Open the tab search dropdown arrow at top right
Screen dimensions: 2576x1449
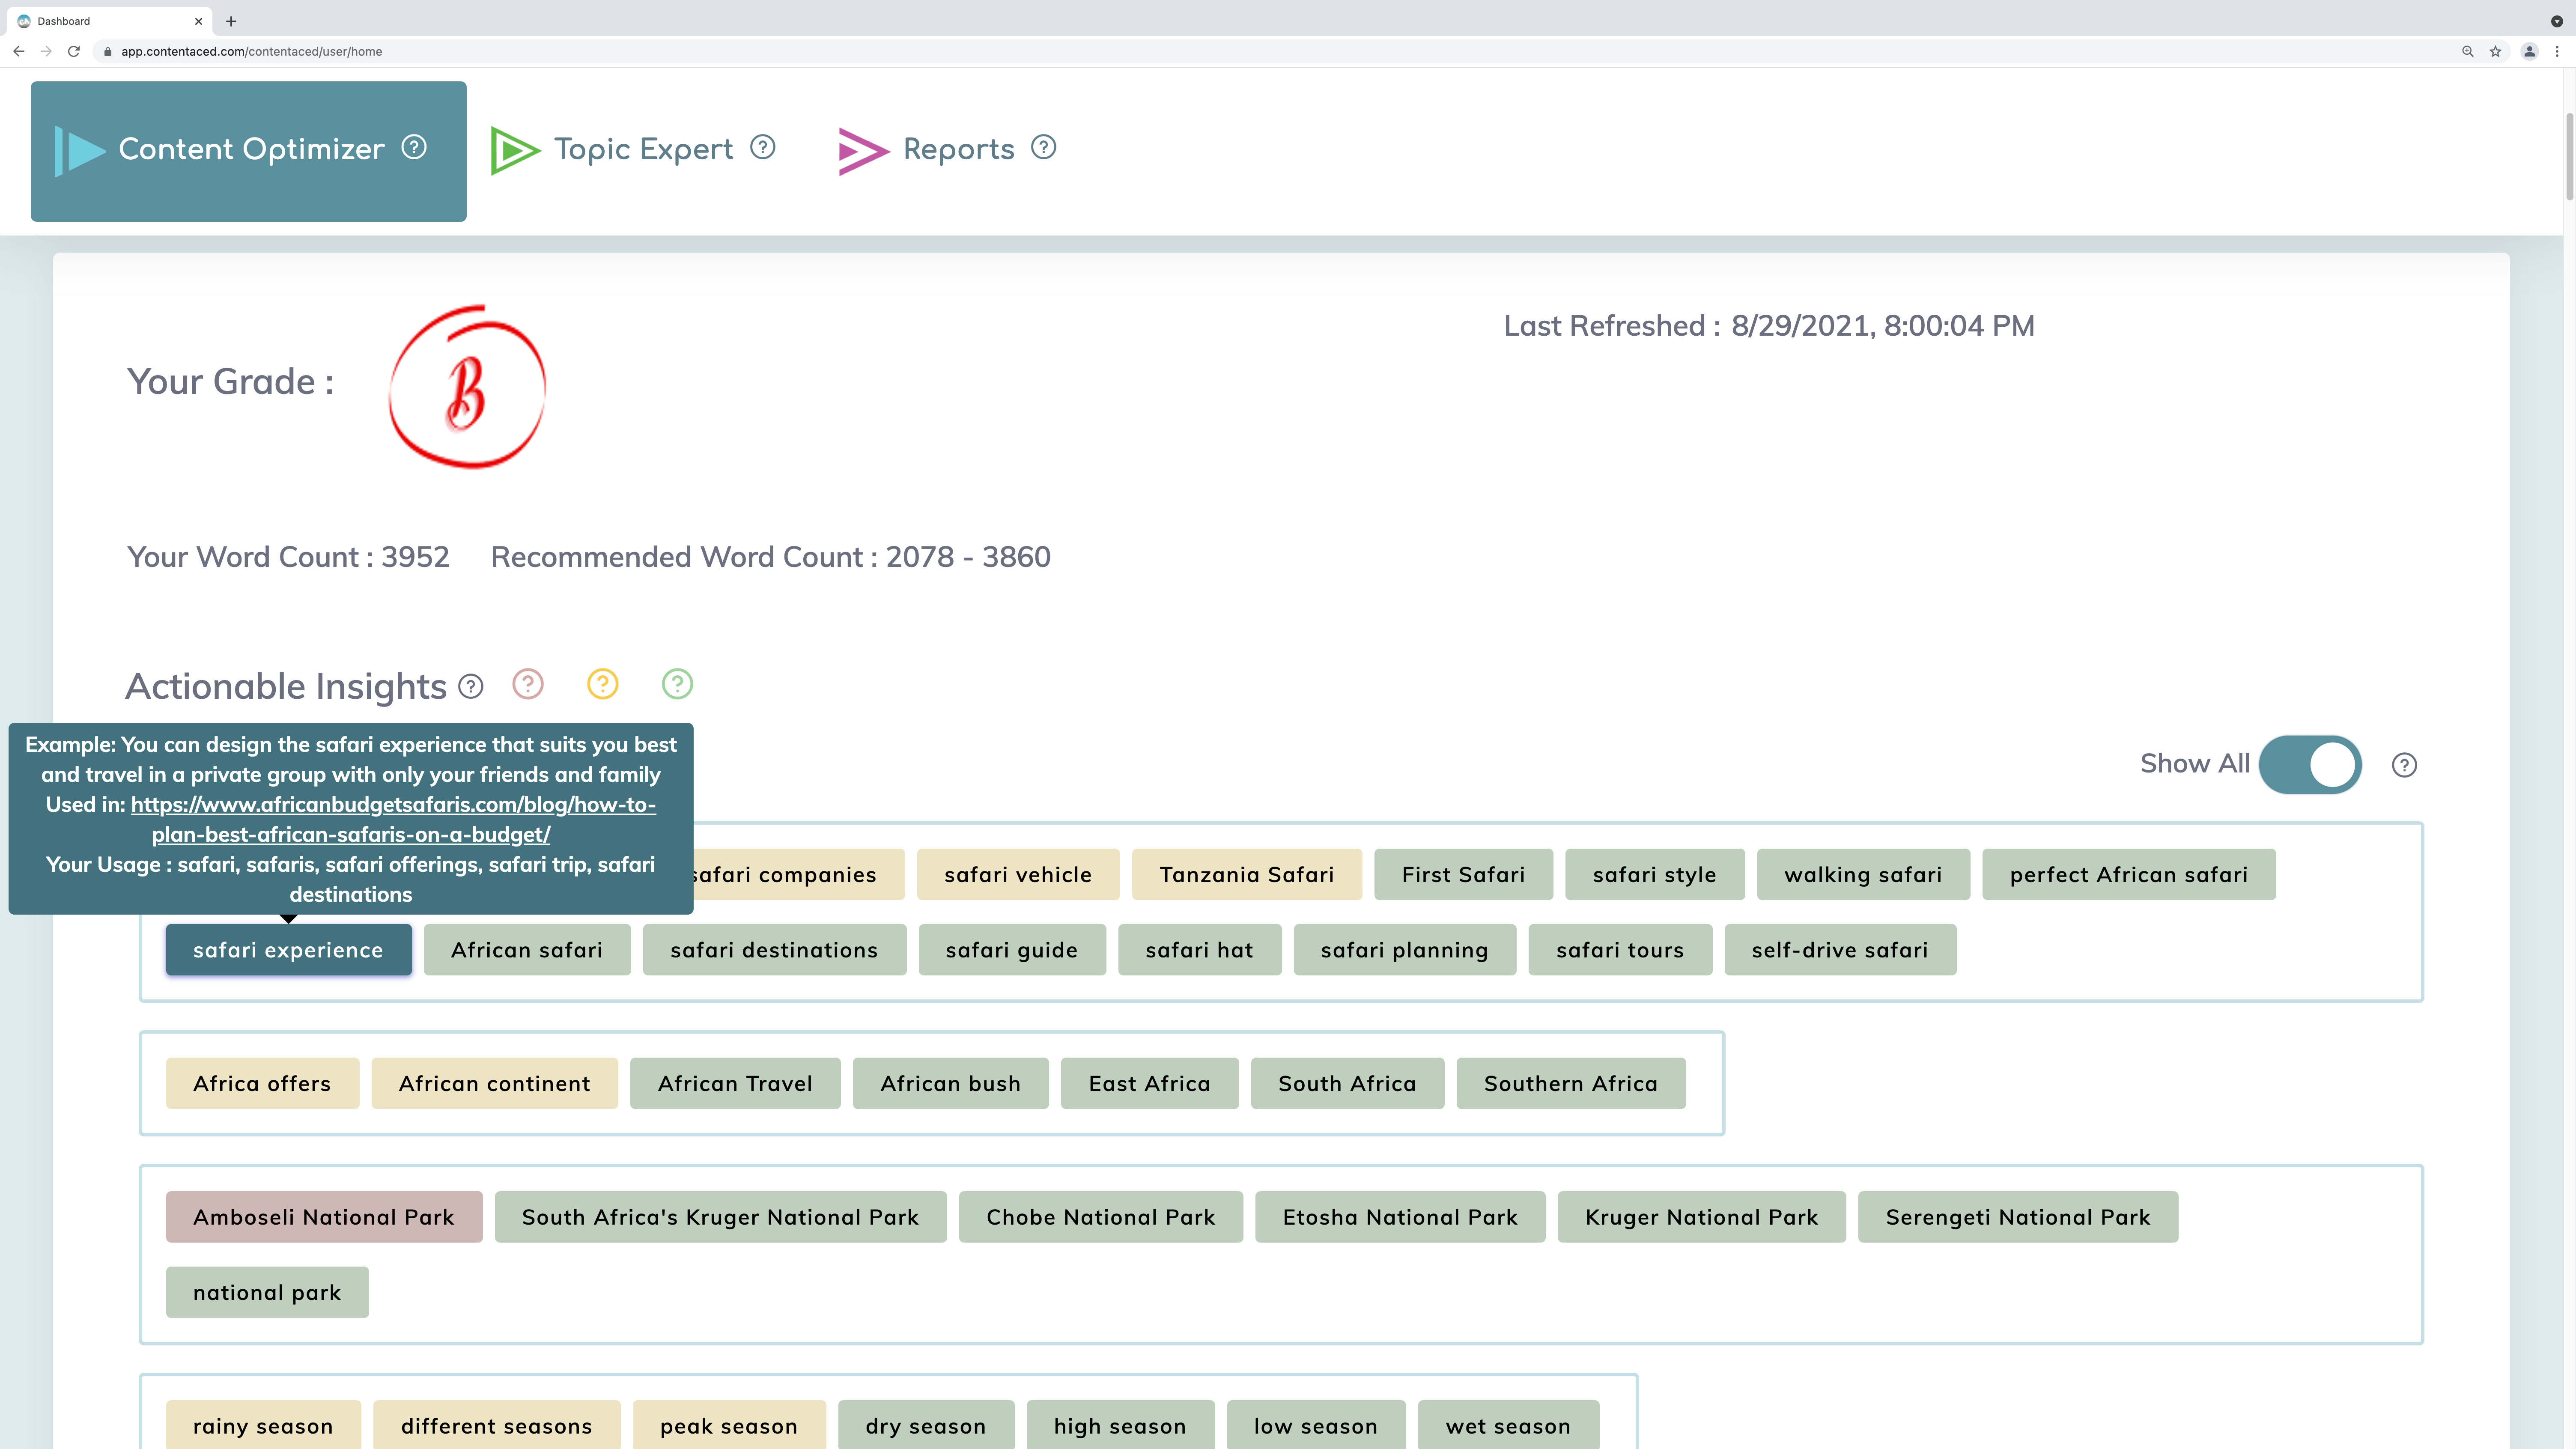click(2557, 21)
